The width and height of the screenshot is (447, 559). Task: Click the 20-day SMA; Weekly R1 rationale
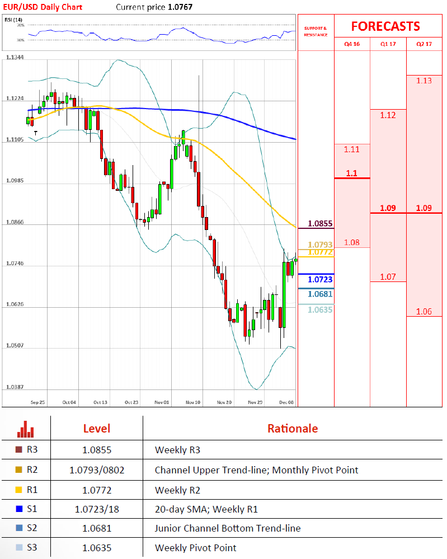click(206, 509)
